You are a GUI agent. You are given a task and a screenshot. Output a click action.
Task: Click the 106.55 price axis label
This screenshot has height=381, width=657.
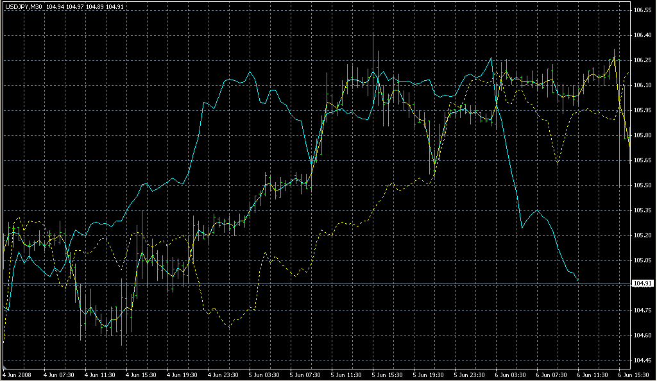pyautogui.click(x=642, y=11)
